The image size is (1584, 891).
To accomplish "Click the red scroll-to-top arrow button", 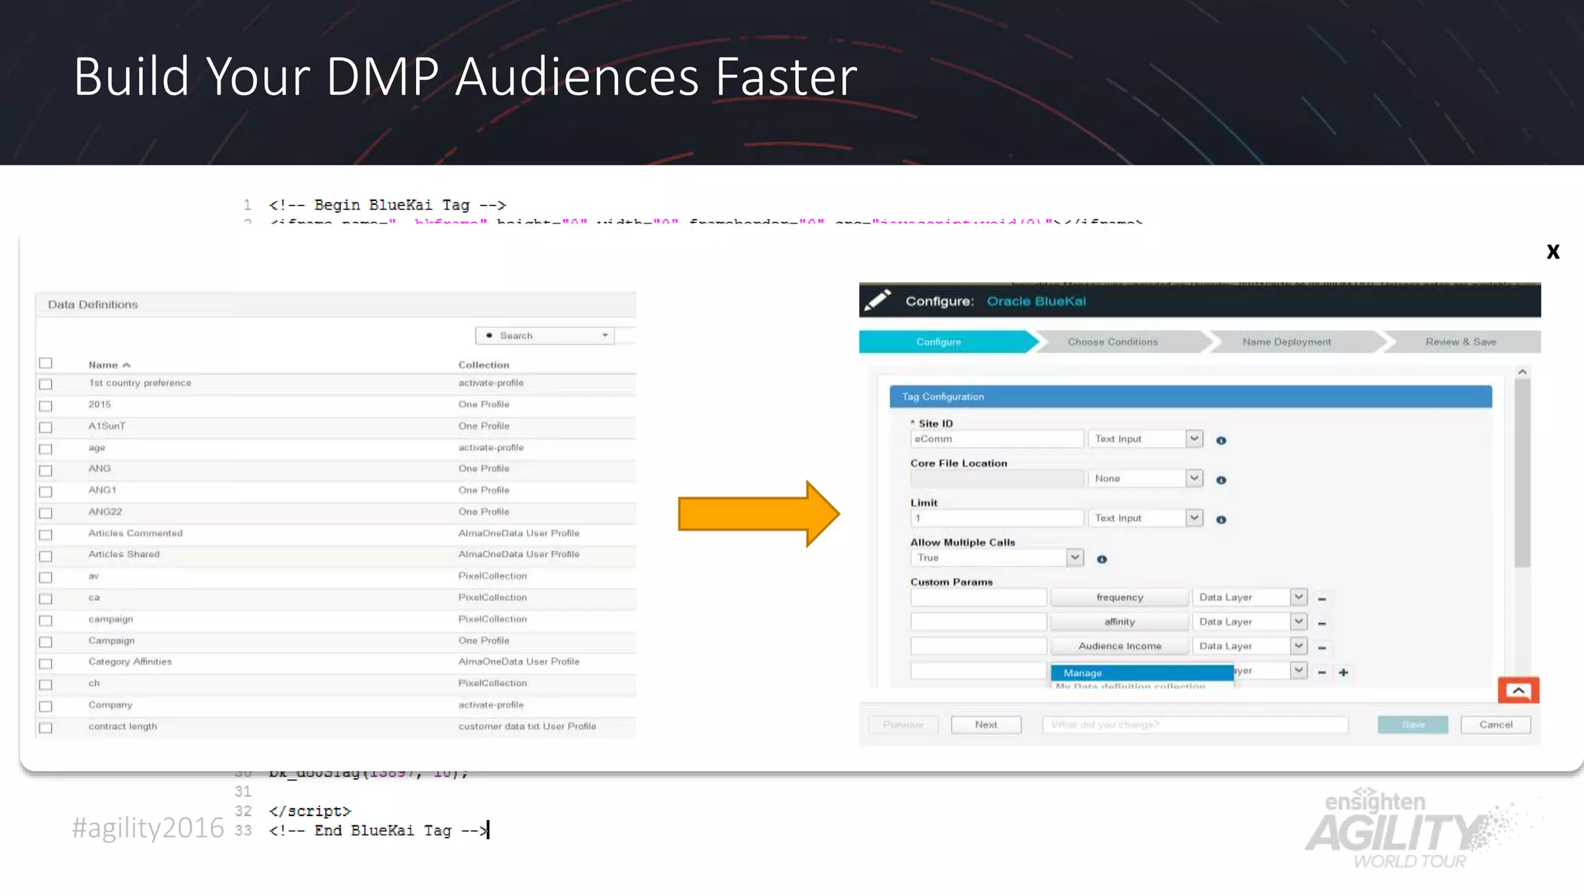I will [1518, 690].
